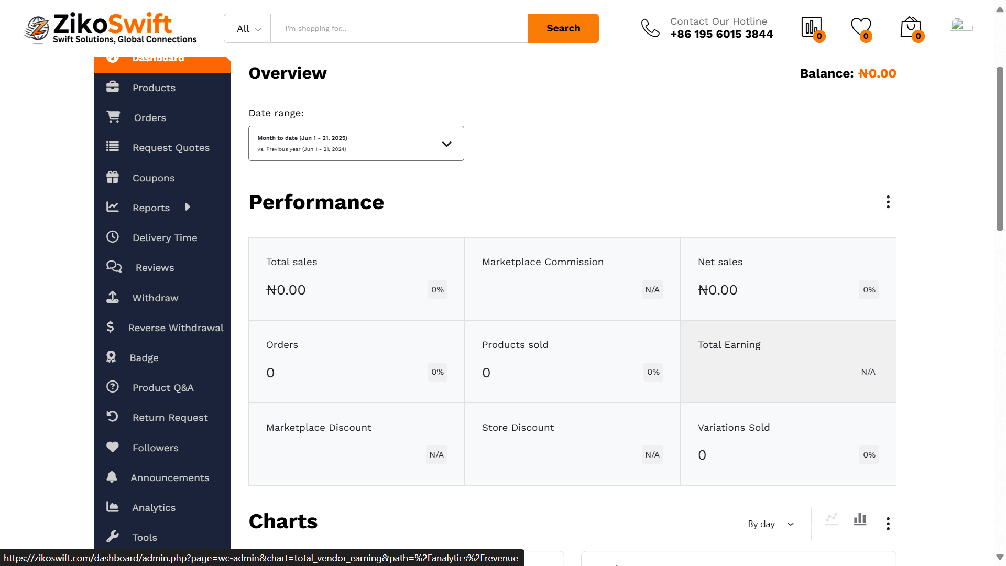Open the Variations Sold card

[788, 444]
